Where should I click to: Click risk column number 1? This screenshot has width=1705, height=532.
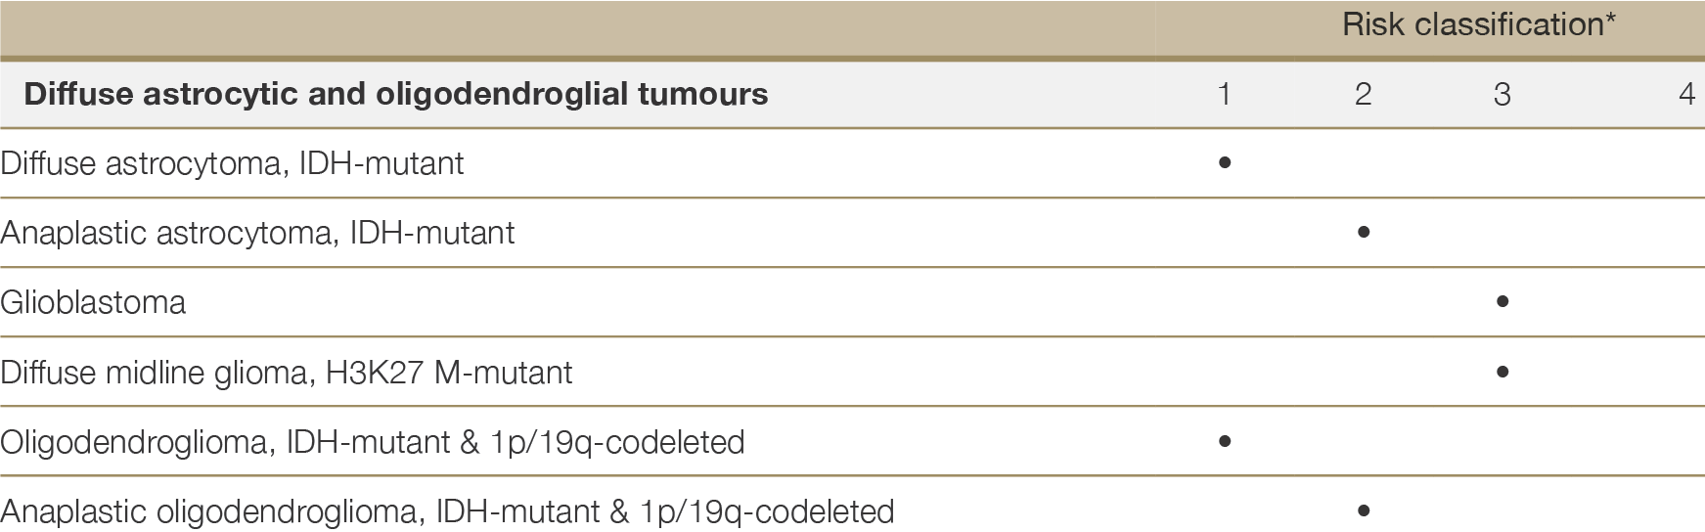pos(1225,94)
